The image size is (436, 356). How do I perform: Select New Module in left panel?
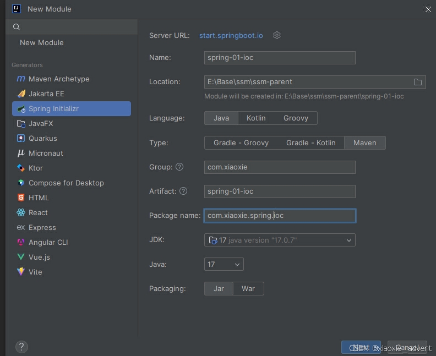click(42, 42)
